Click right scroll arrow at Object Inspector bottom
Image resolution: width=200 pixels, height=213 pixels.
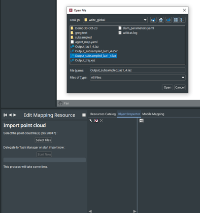click(135, 211)
